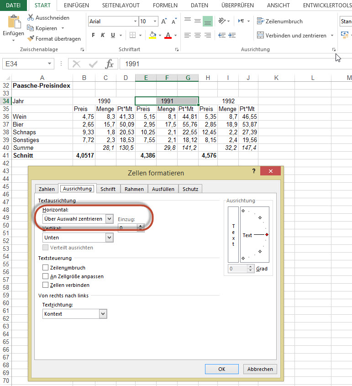The height and width of the screenshot is (386, 352).
Task: Click the Bold (F) formatting icon
Action: point(93,36)
